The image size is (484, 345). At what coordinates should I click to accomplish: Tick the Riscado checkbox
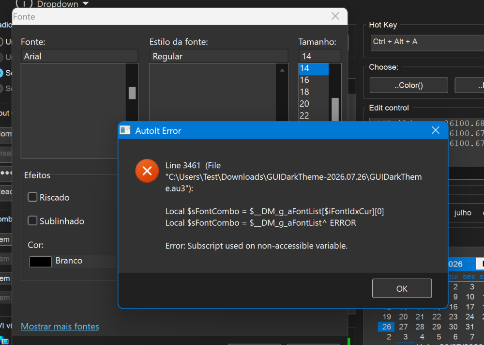pos(32,197)
